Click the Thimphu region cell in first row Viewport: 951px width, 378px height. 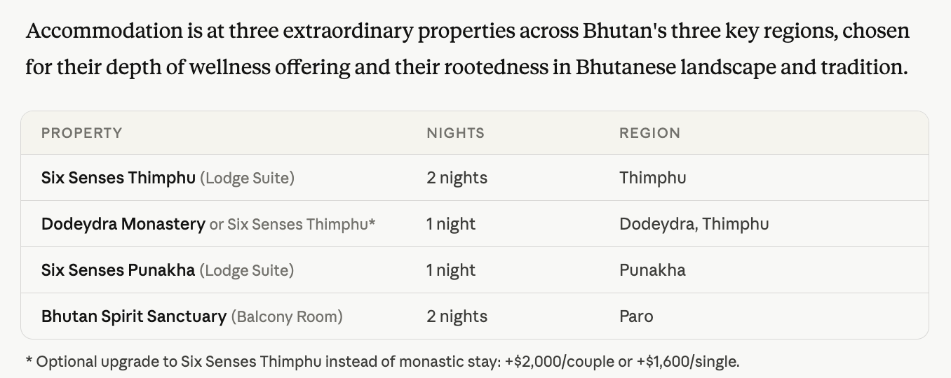652,178
